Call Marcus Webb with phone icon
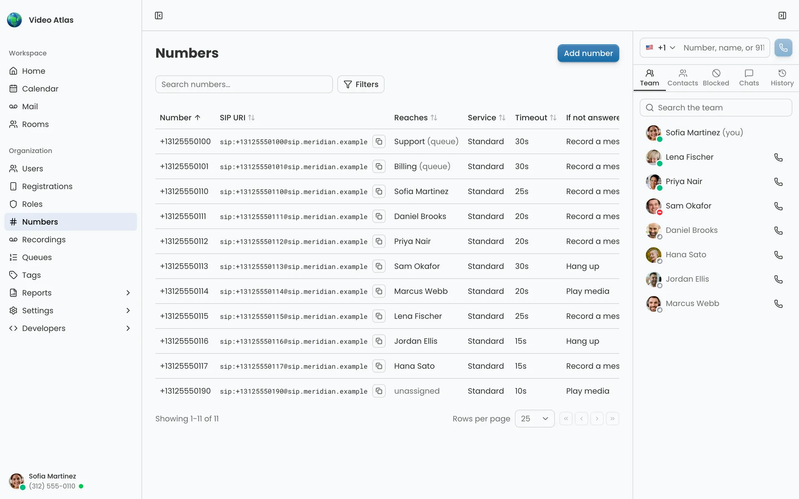 pos(778,304)
